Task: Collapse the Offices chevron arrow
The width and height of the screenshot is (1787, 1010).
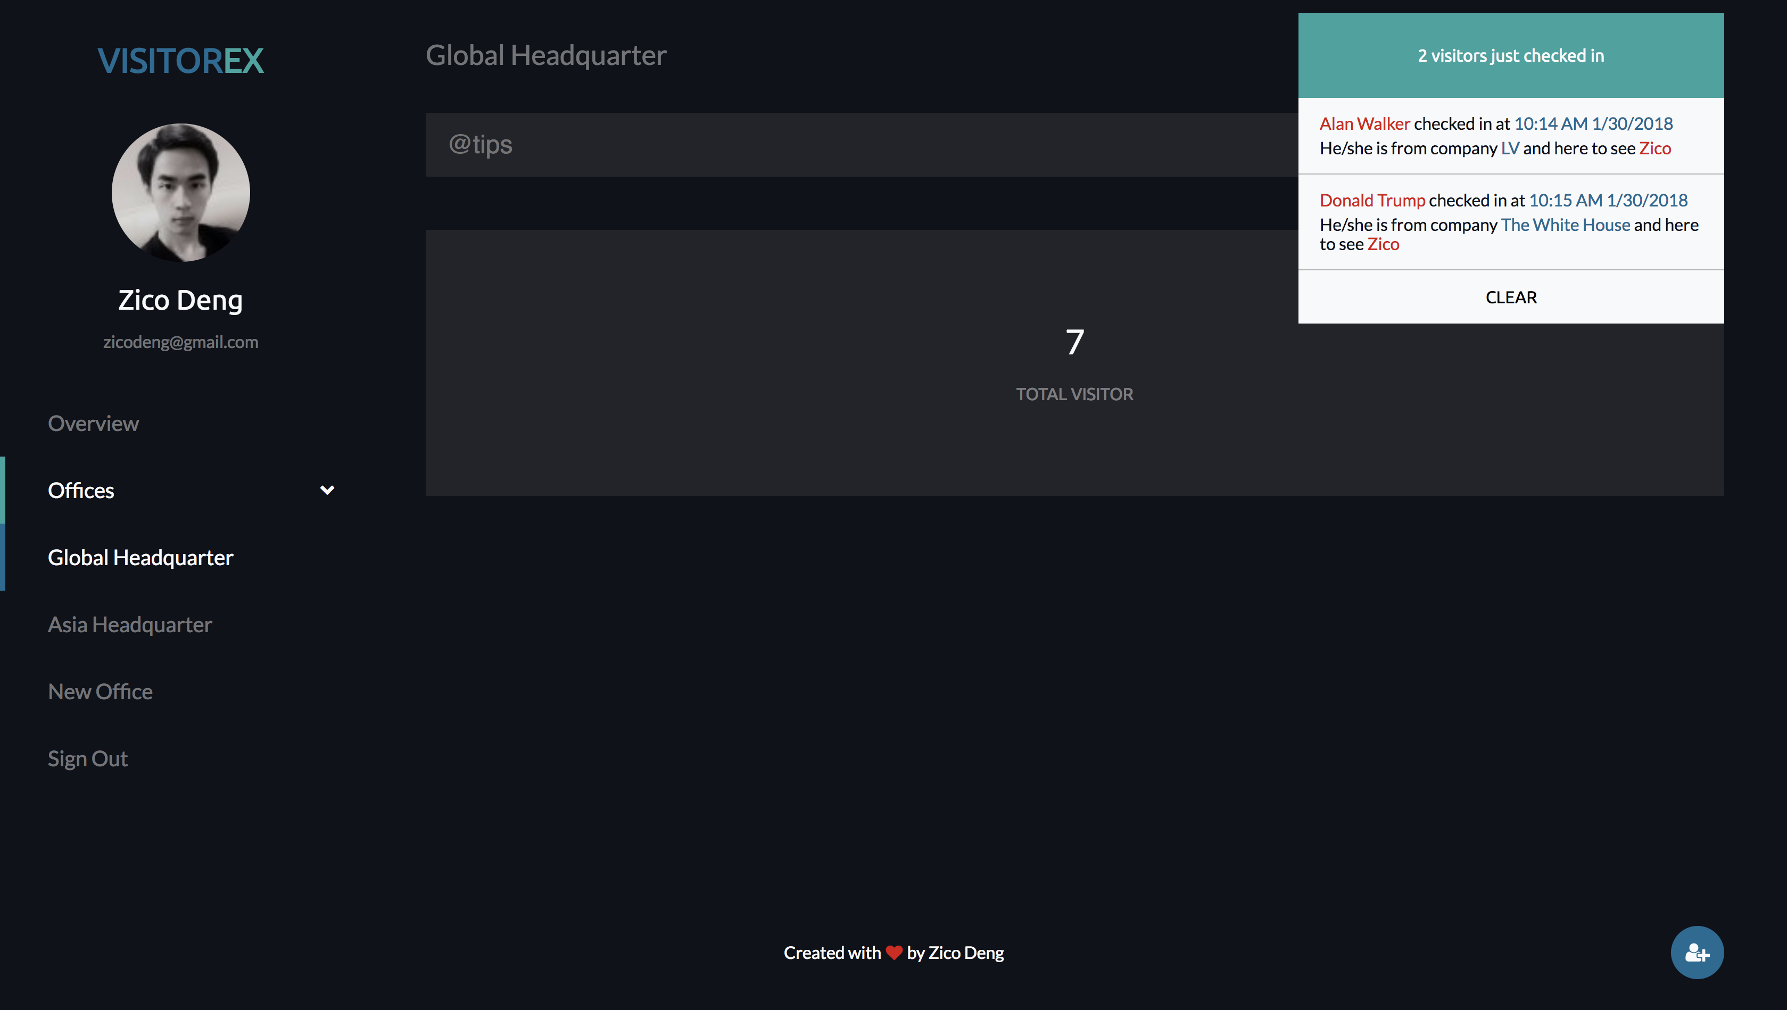Action: coord(327,491)
